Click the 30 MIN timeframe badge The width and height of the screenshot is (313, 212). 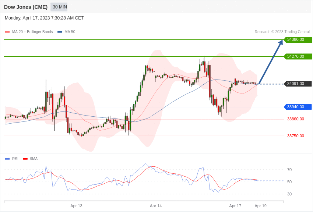tap(59, 7)
